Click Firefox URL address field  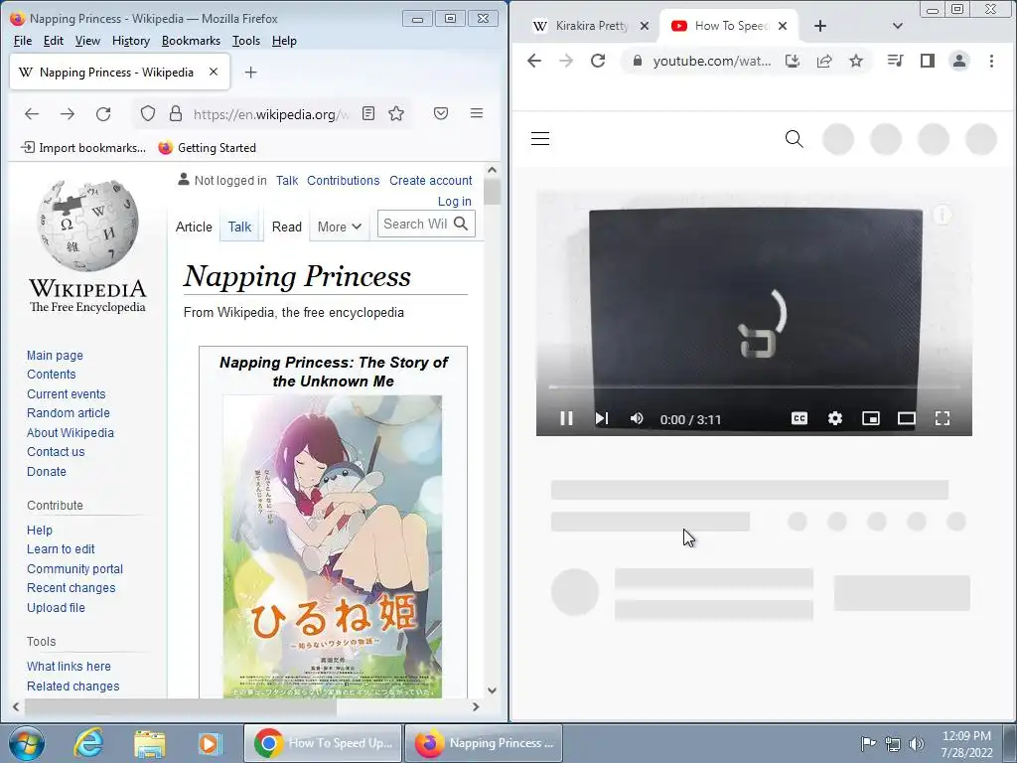[271, 114]
